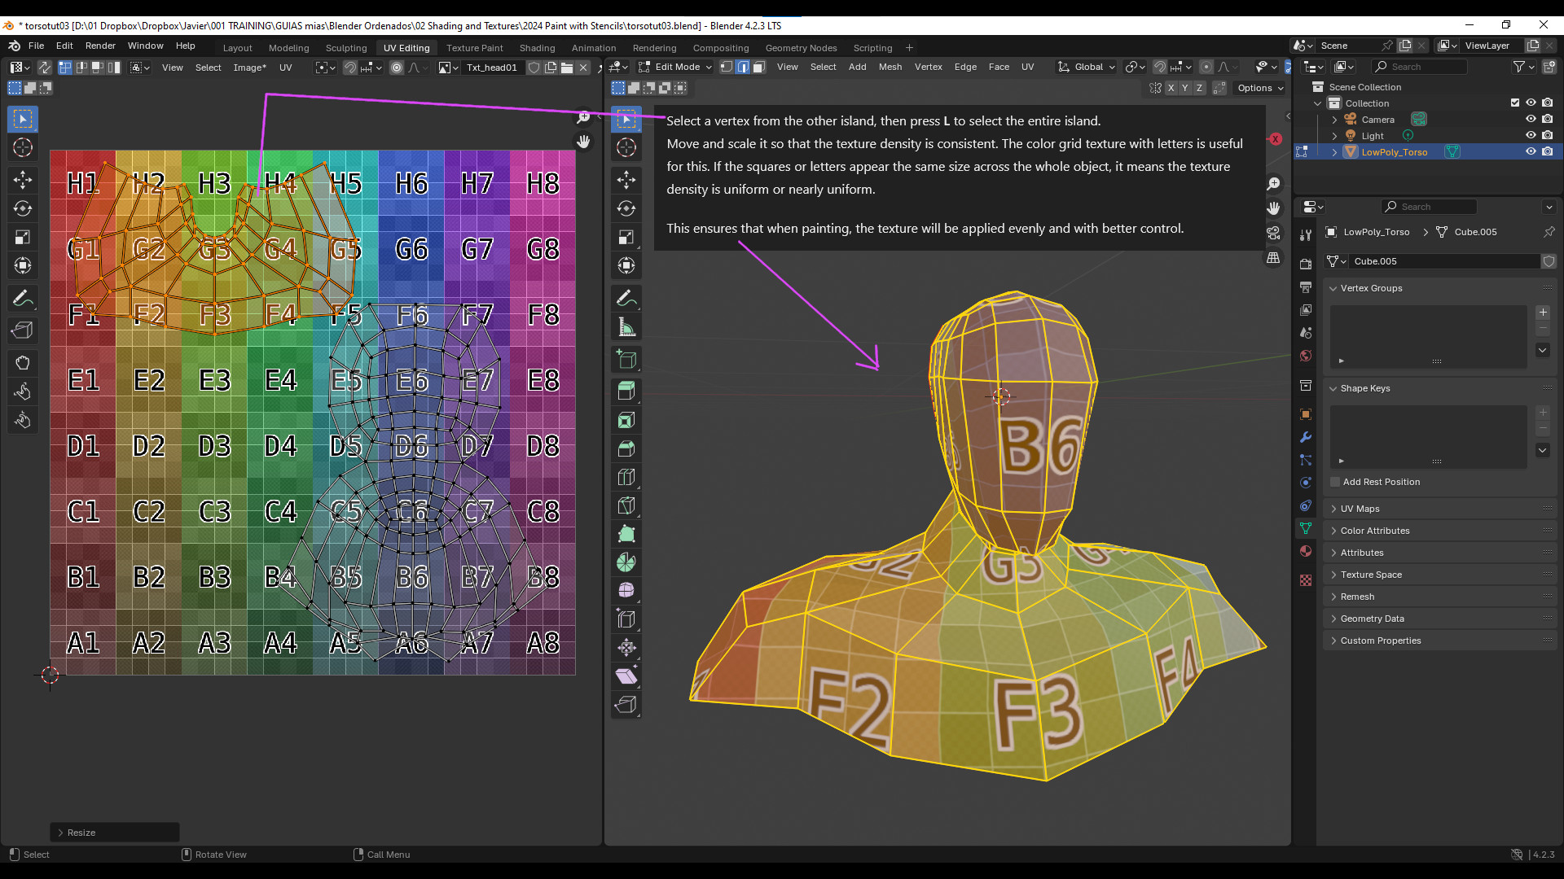
Task: Open image file via folder icon in UV editor
Action: [567, 68]
